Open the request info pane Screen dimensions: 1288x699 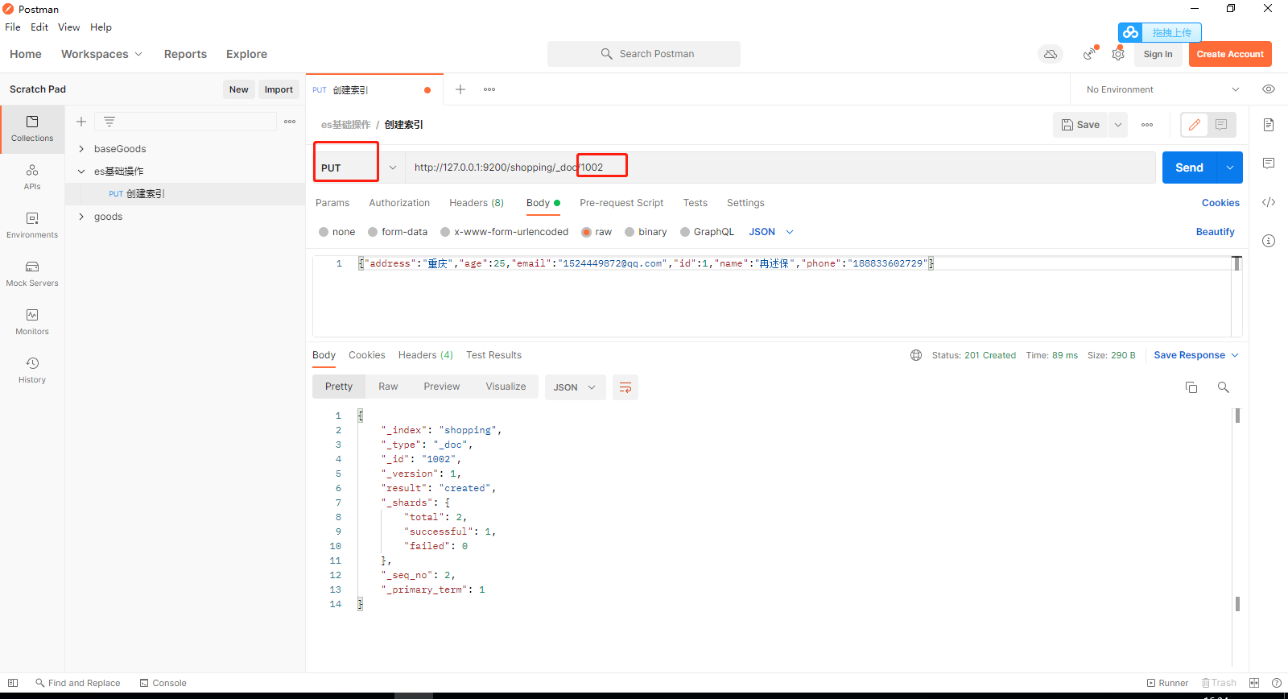pyautogui.click(x=1269, y=241)
